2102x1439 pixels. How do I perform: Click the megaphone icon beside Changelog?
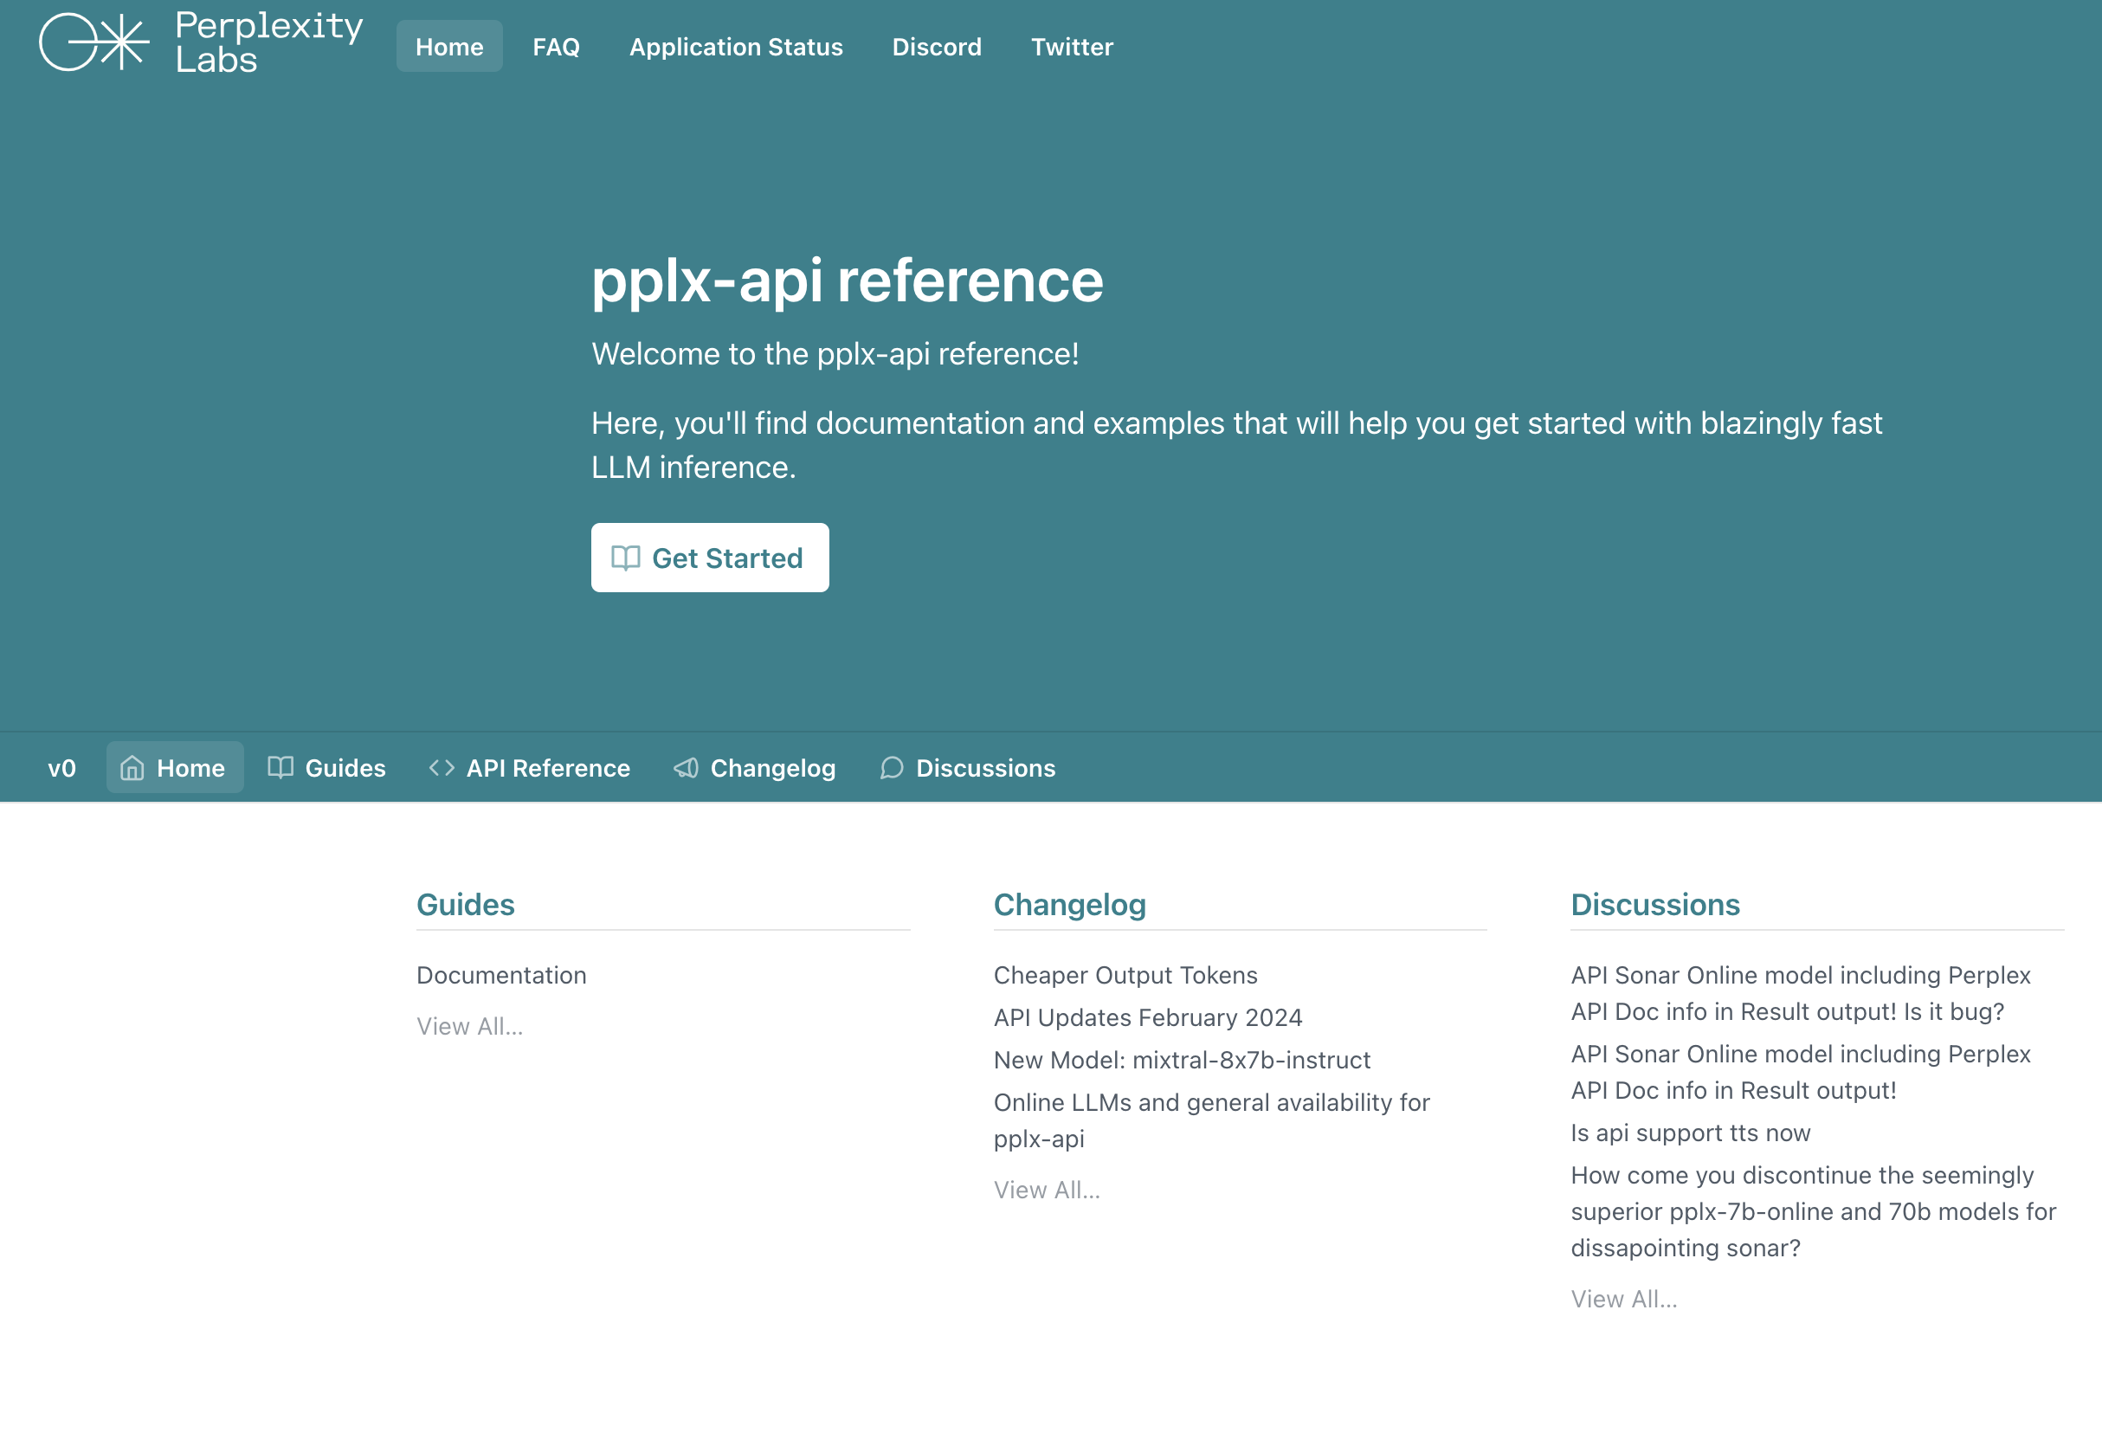687,768
